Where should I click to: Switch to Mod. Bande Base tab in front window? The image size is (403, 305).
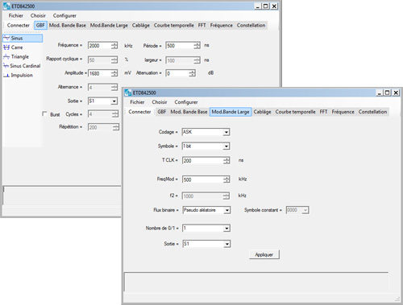pos(189,112)
